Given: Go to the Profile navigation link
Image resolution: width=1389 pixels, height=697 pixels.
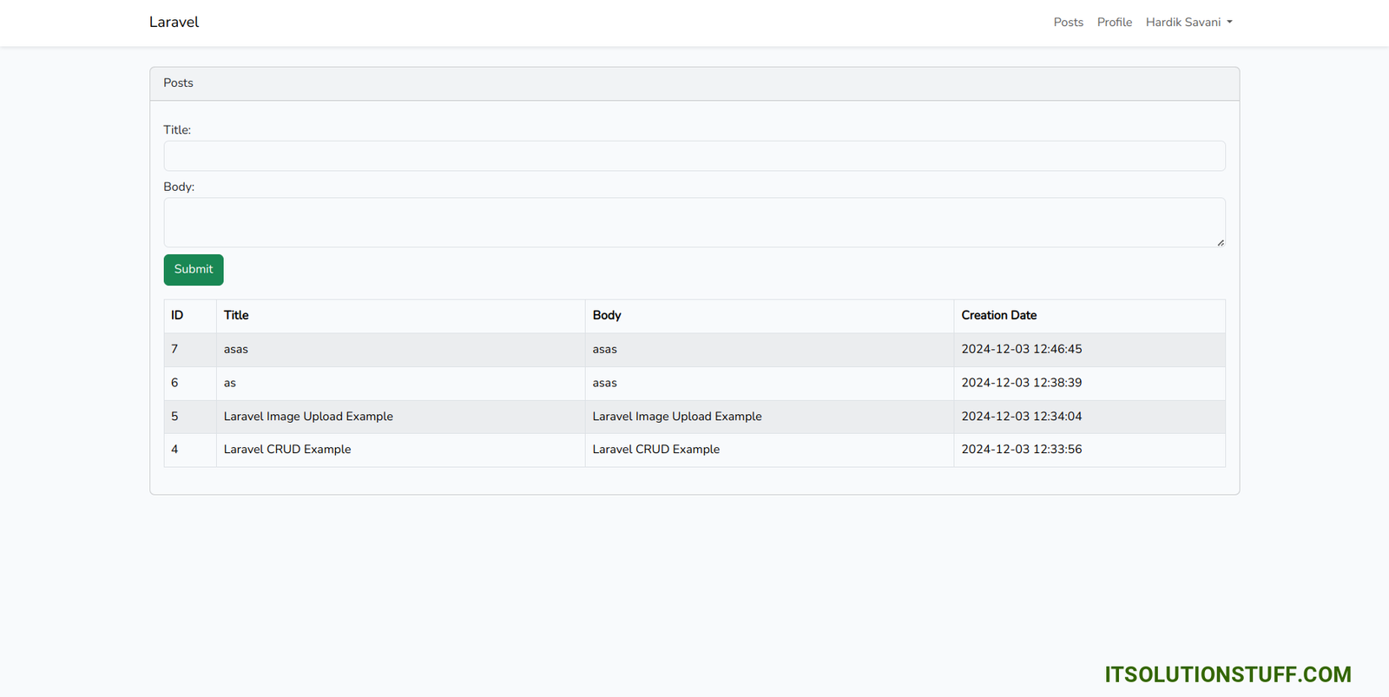Looking at the screenshot, I should 1114,23.
